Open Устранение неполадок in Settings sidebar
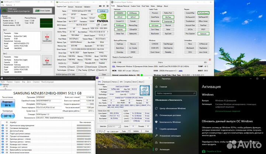This screenshot has width=266, height=154. pyautogui.click(x=170, y=136)
